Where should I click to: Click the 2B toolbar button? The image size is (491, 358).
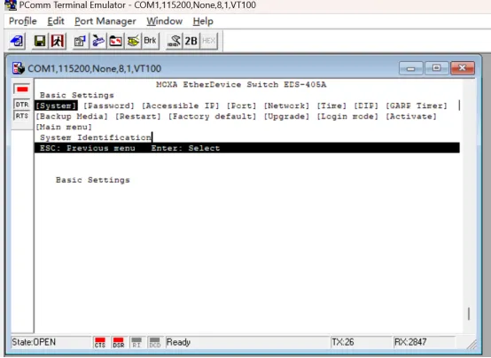[191, 41]
